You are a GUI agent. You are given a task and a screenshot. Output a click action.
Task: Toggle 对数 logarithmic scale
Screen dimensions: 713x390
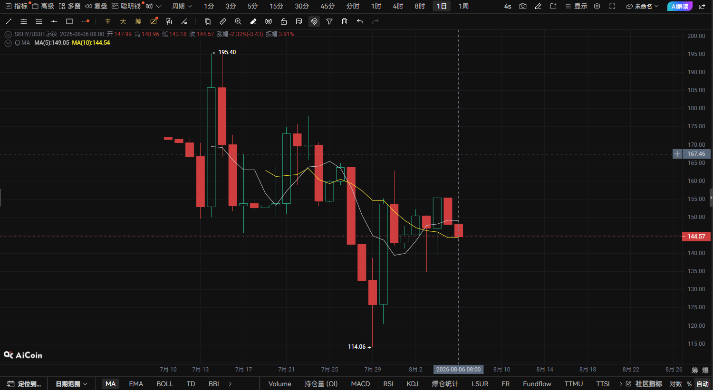[x=675, y=384]
